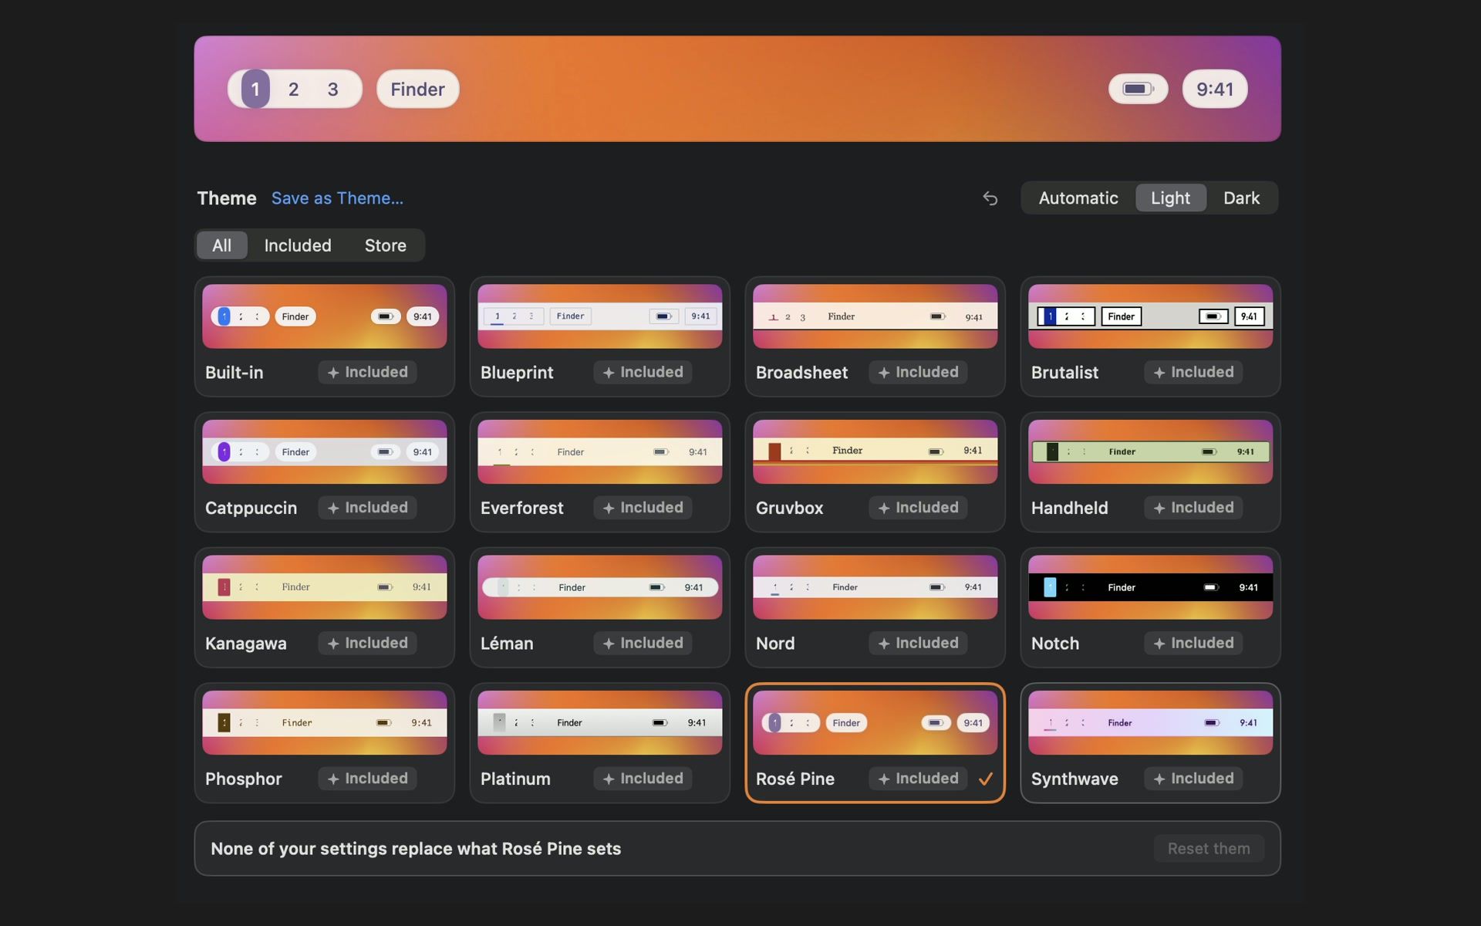This screenshot has height=926, width=1481.
Task: Select the Built-in theme preview
Action: 324,316
